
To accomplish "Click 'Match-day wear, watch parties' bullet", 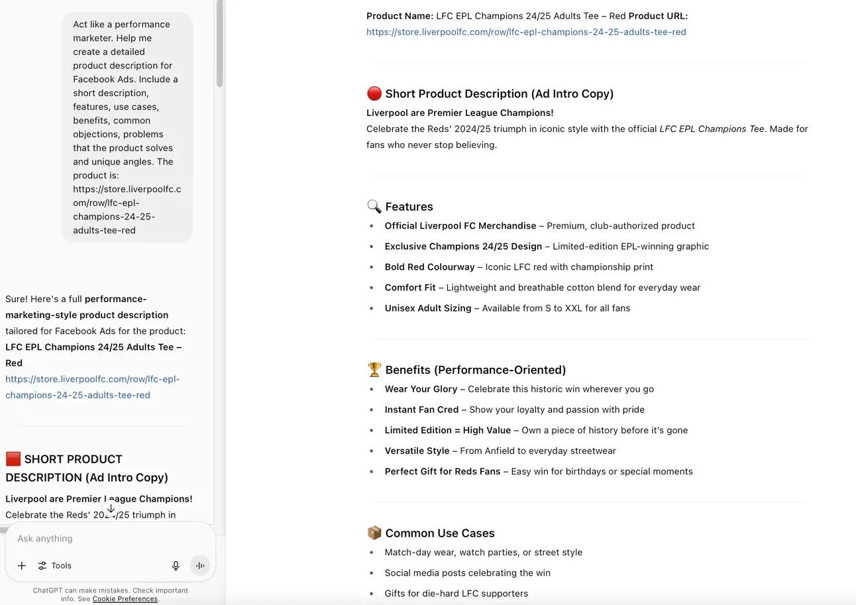I will coord(483,553).
